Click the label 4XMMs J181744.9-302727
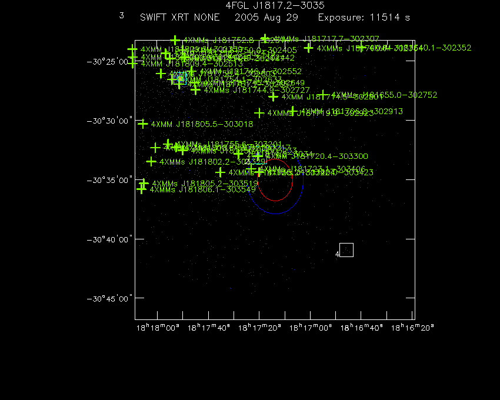The height and width of the screenshot is (400, 500). tap(256, 90)
